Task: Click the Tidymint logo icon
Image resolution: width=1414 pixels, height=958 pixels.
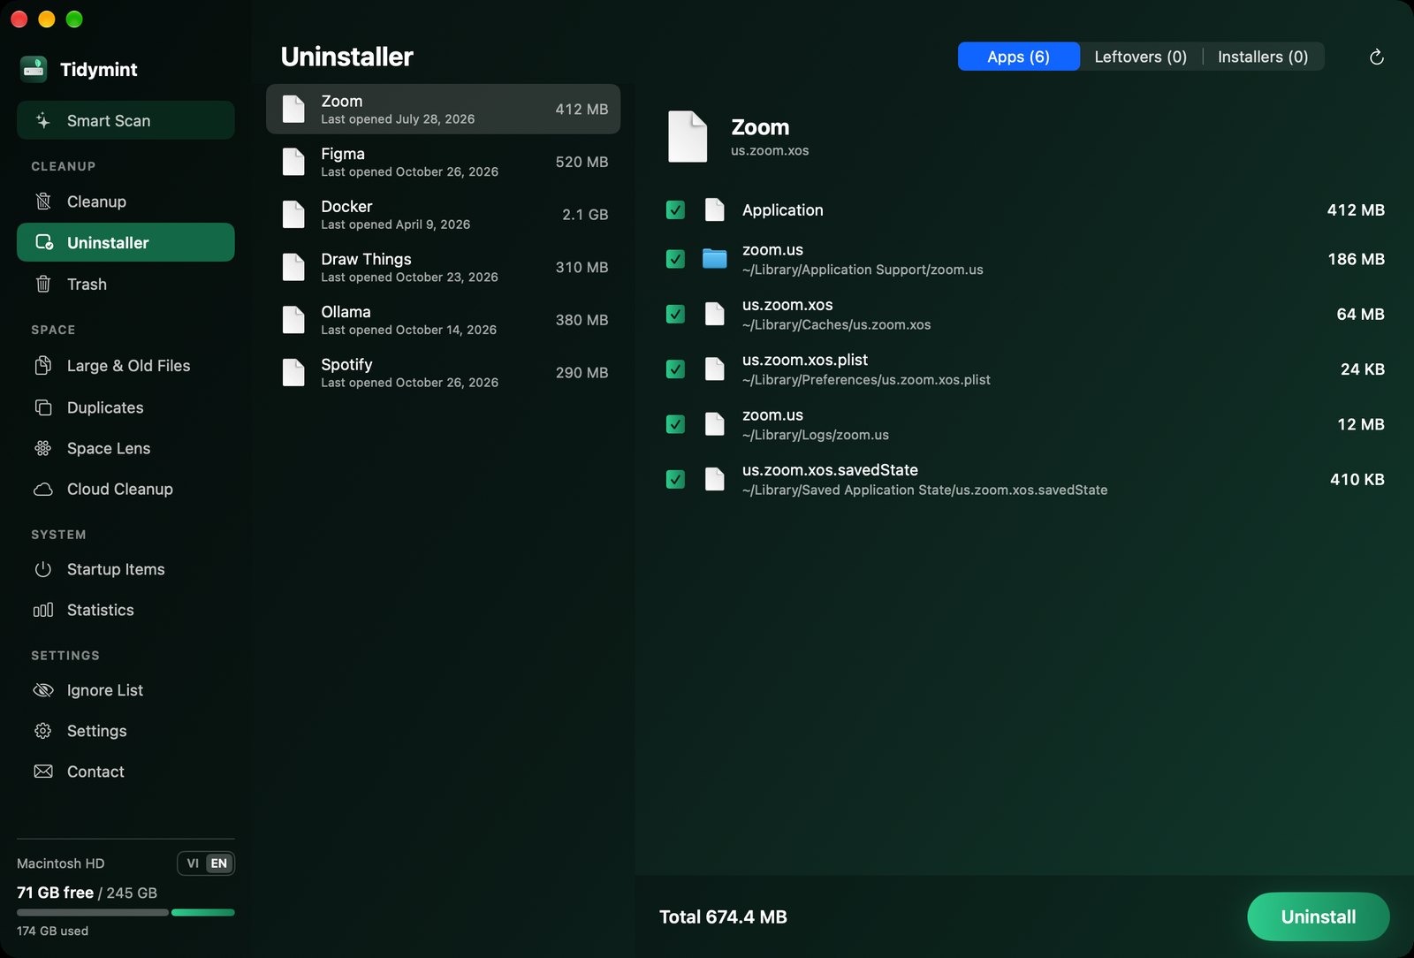Action: coord(34,69)
